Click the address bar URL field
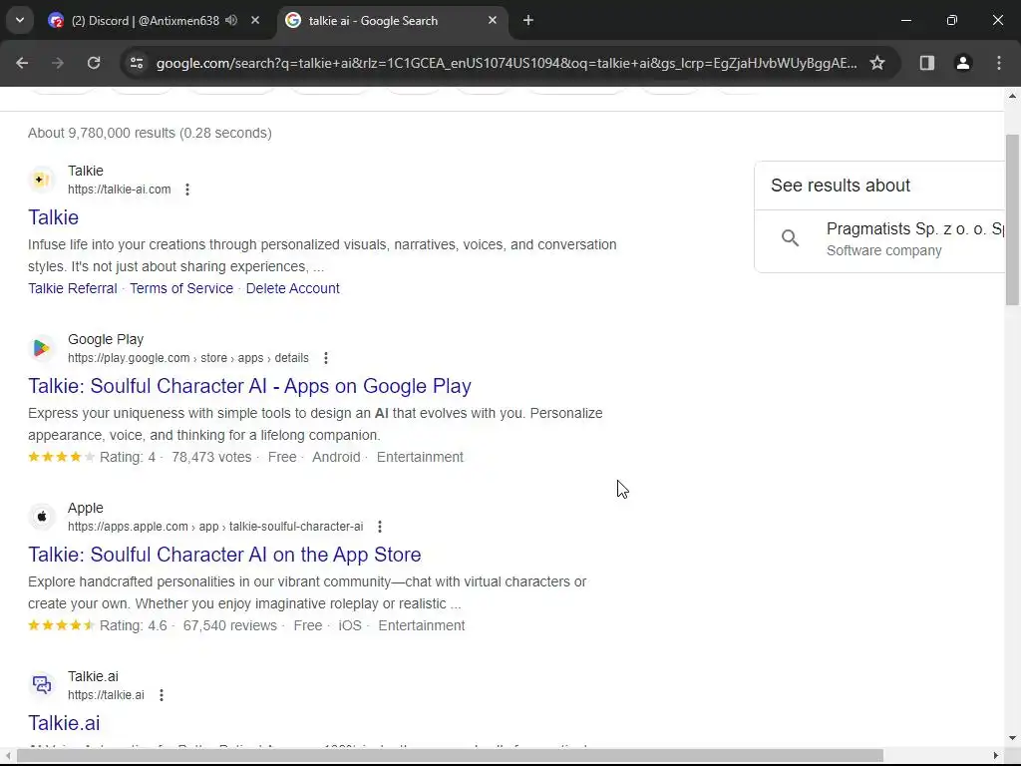This screenshot has width=1021, height=766. [x=507, y=63]
